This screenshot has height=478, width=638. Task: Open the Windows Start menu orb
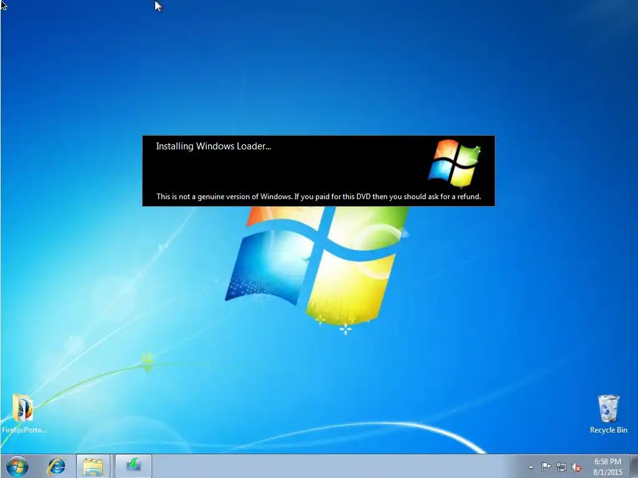point(17,466)
